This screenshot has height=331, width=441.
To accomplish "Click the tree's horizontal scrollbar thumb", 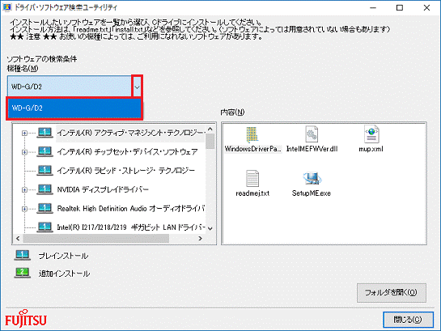I will click(x=96, y=239).
